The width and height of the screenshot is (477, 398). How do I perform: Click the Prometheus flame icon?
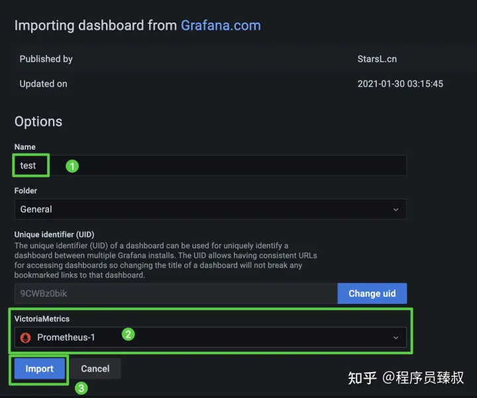coord(26,338)
